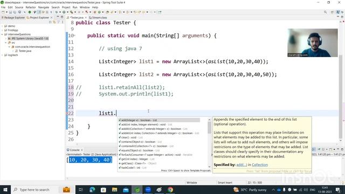Open the Windows Start menu
Screen dimensions: 345x194
tap(5, 190)
